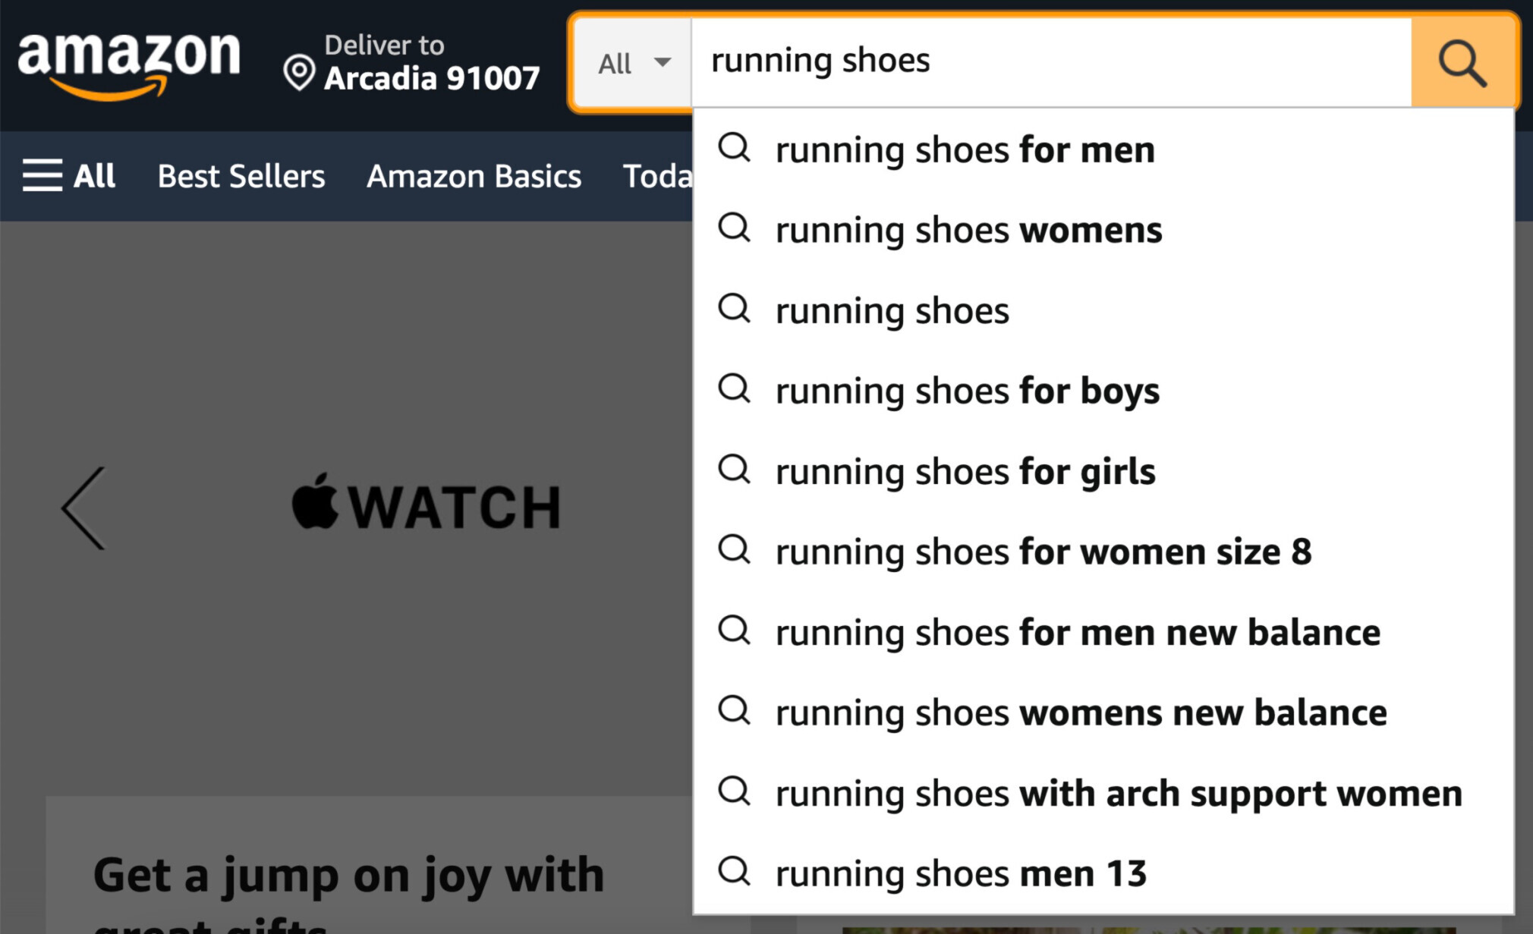Image resolution: width=1533 pixels, height=934 pixels.
Task: Click magnifier icon beside running shoes for girls
Action: pyautogui.click(x=734, y=469)
